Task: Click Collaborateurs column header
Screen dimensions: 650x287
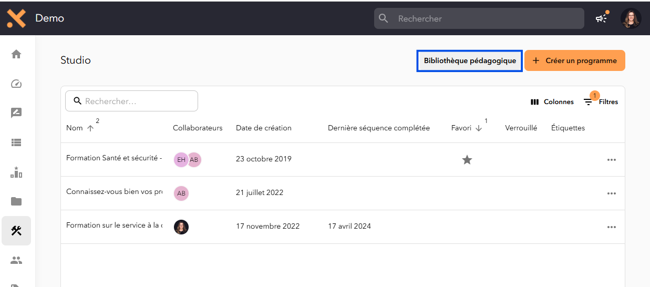Action: click(198, 128)
